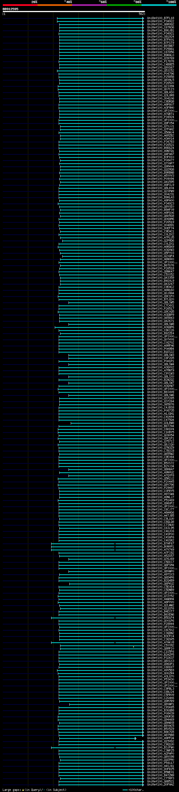Image resolution: width=179 pixels, height=792 pixels.
Task: Select the UniRef100_Q3LRW8 label
Action: [x=161, y=423]
